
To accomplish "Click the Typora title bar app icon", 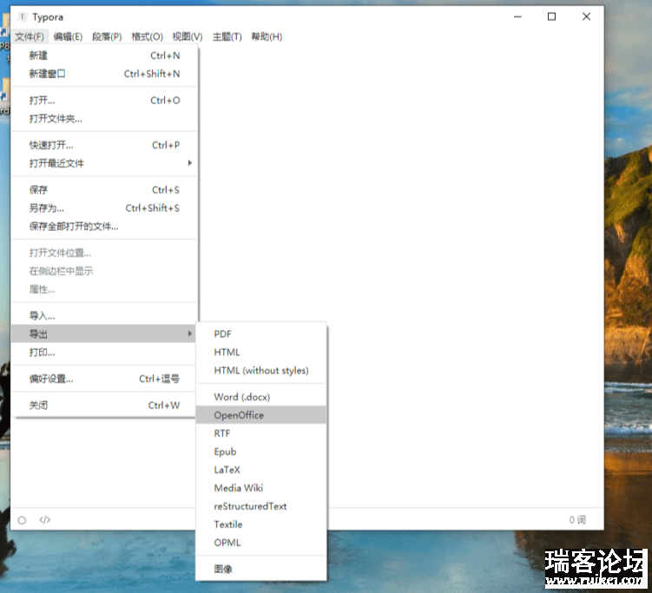I will (23, 16).
